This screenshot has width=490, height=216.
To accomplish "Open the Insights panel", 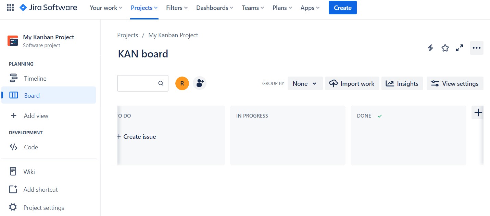I will (402, 84).
